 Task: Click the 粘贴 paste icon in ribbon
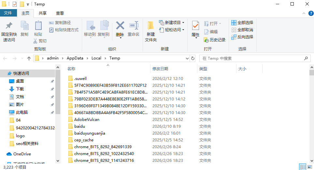coord(38,26)
